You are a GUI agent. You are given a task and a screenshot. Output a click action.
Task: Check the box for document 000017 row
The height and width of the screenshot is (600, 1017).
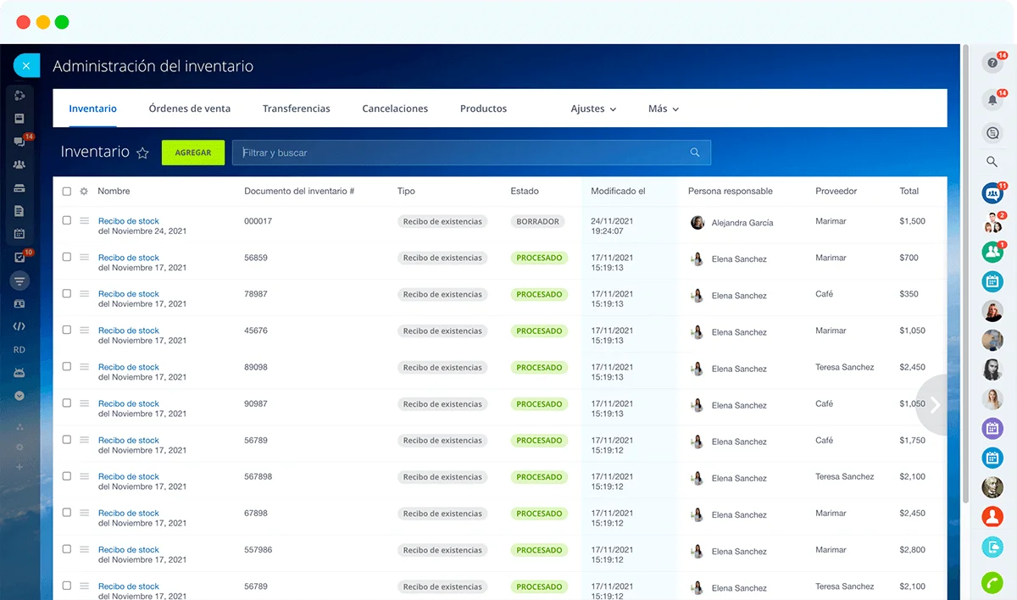(67, 220)
